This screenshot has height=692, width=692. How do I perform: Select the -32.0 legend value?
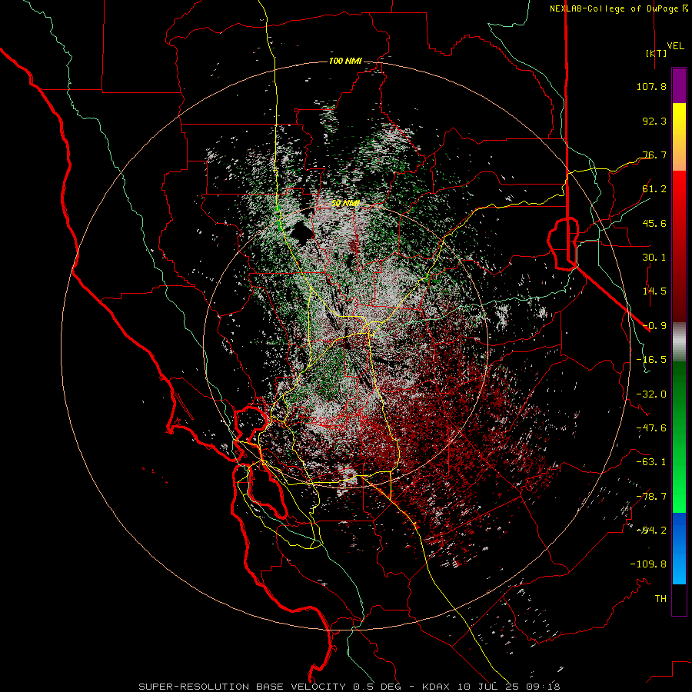click(x=651, y=394)
